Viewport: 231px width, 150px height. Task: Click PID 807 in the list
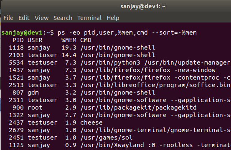tap(18, 92)
